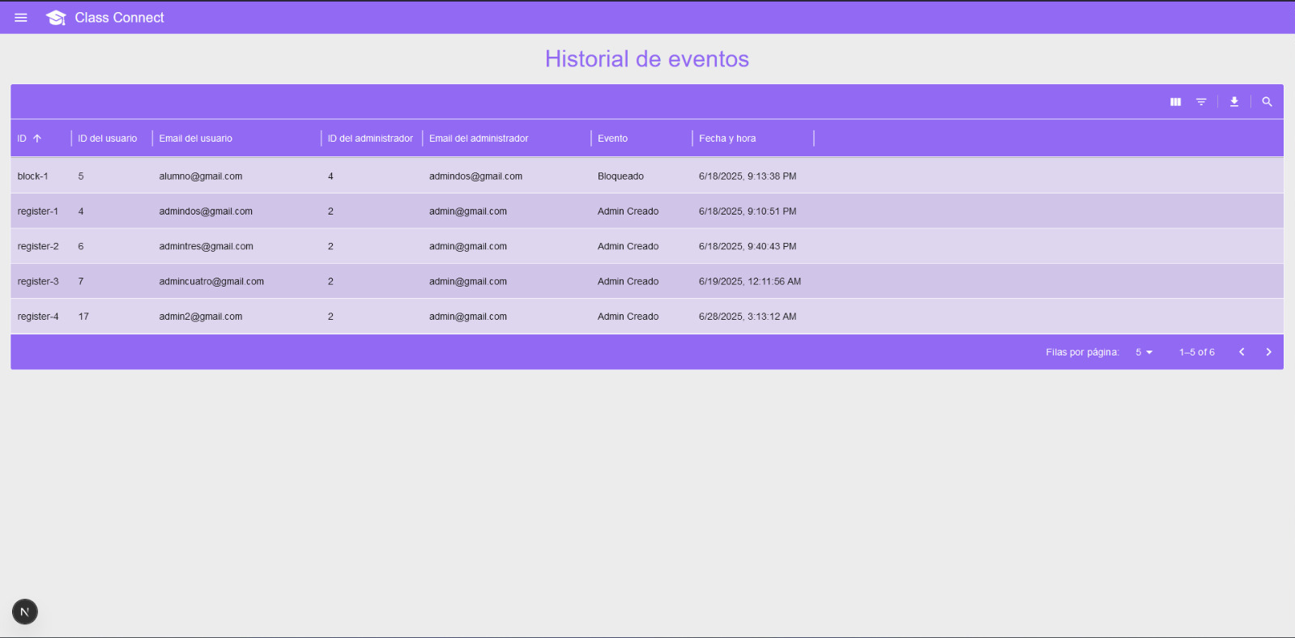Click the alumno@gmail.com email cell

coord(201,176)
